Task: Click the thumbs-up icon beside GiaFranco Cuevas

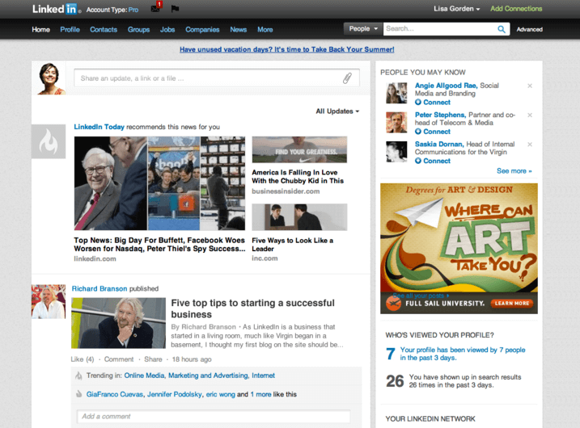Action: click(78, 394)
